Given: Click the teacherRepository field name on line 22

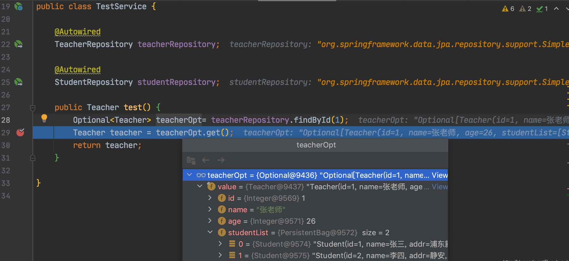Looking at the screenshot, I should pos(176,44).
